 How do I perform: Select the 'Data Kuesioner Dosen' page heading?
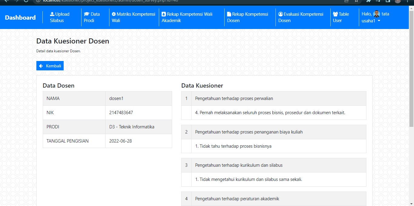pos(73,41)
